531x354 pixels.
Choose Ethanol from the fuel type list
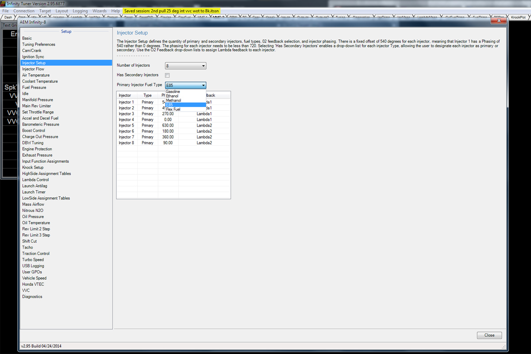[172, 96]
